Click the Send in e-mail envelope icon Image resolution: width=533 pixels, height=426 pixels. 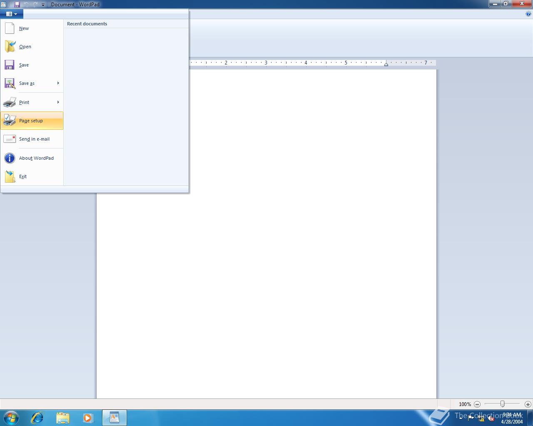point(10,139)
